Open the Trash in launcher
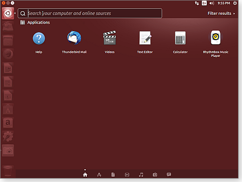242x182 pixels. 8,171
